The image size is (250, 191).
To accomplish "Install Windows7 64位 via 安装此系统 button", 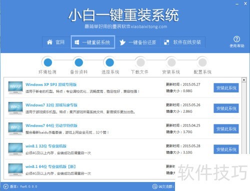I will [226, 129].
